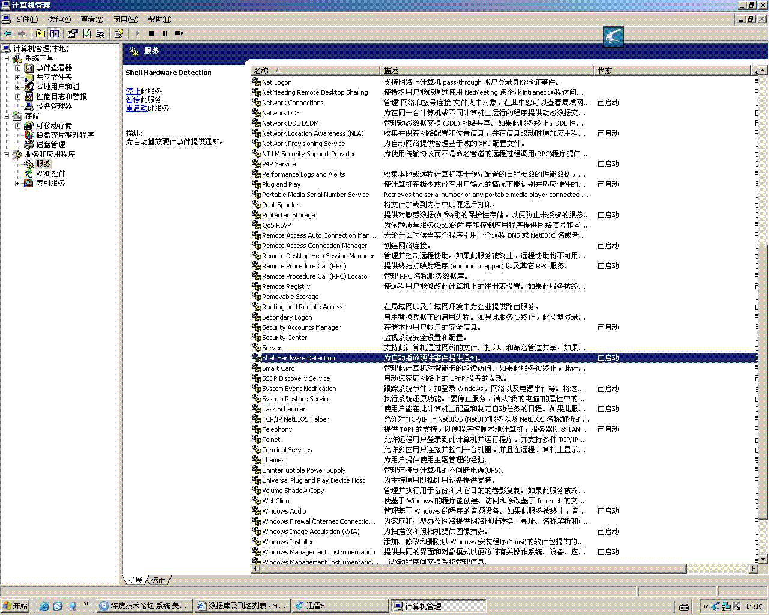Click the 暂停 link to pause this service
The image size is (769, 615).
click(133, 100)
